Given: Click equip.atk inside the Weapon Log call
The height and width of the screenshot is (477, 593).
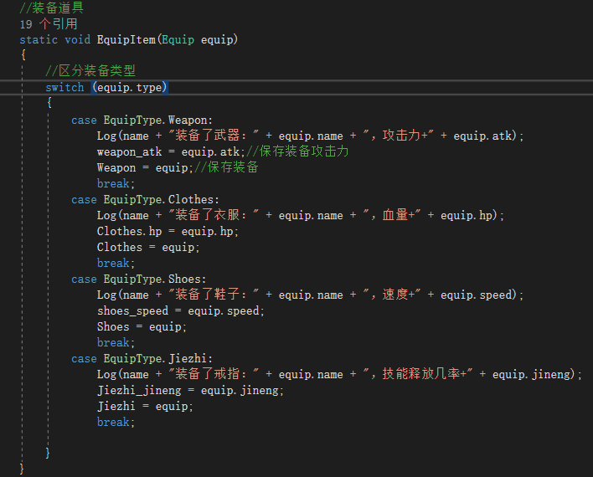Looking at the screenshot, I should pos(482,136).
